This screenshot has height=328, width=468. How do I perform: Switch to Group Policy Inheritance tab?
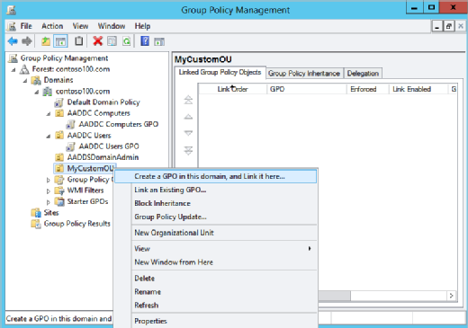point(304,74)
